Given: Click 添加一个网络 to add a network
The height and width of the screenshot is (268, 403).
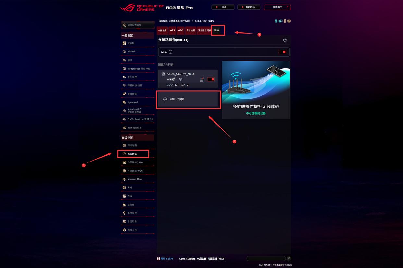Looking at the screenshot, I should pyautogui.click(x=188, y=99).
